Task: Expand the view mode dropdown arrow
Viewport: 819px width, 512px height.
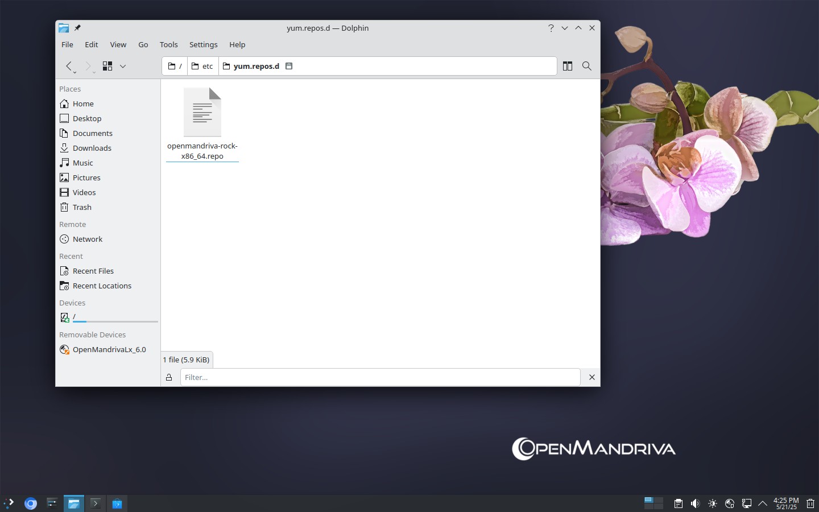Action: pyautogui.click(x=123, y=66)
